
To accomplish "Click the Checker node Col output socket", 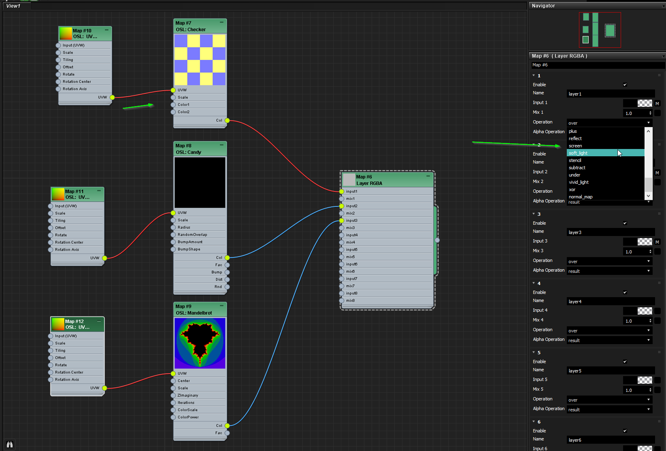I will [227, 120].
